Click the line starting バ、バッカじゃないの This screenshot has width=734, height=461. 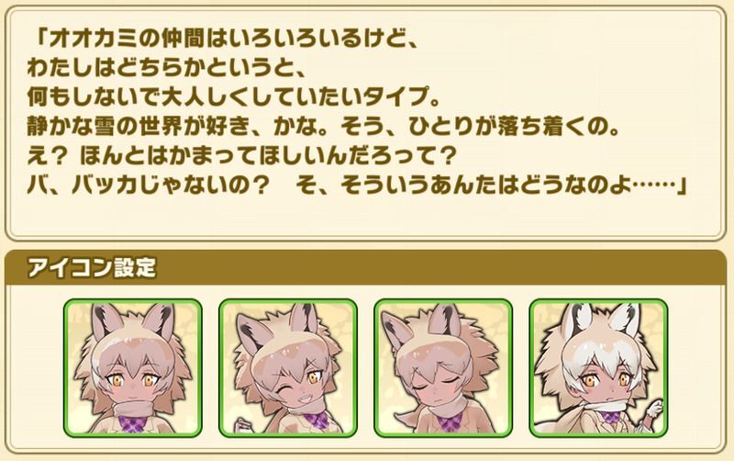pyautogui.click(x=357, y=186)
